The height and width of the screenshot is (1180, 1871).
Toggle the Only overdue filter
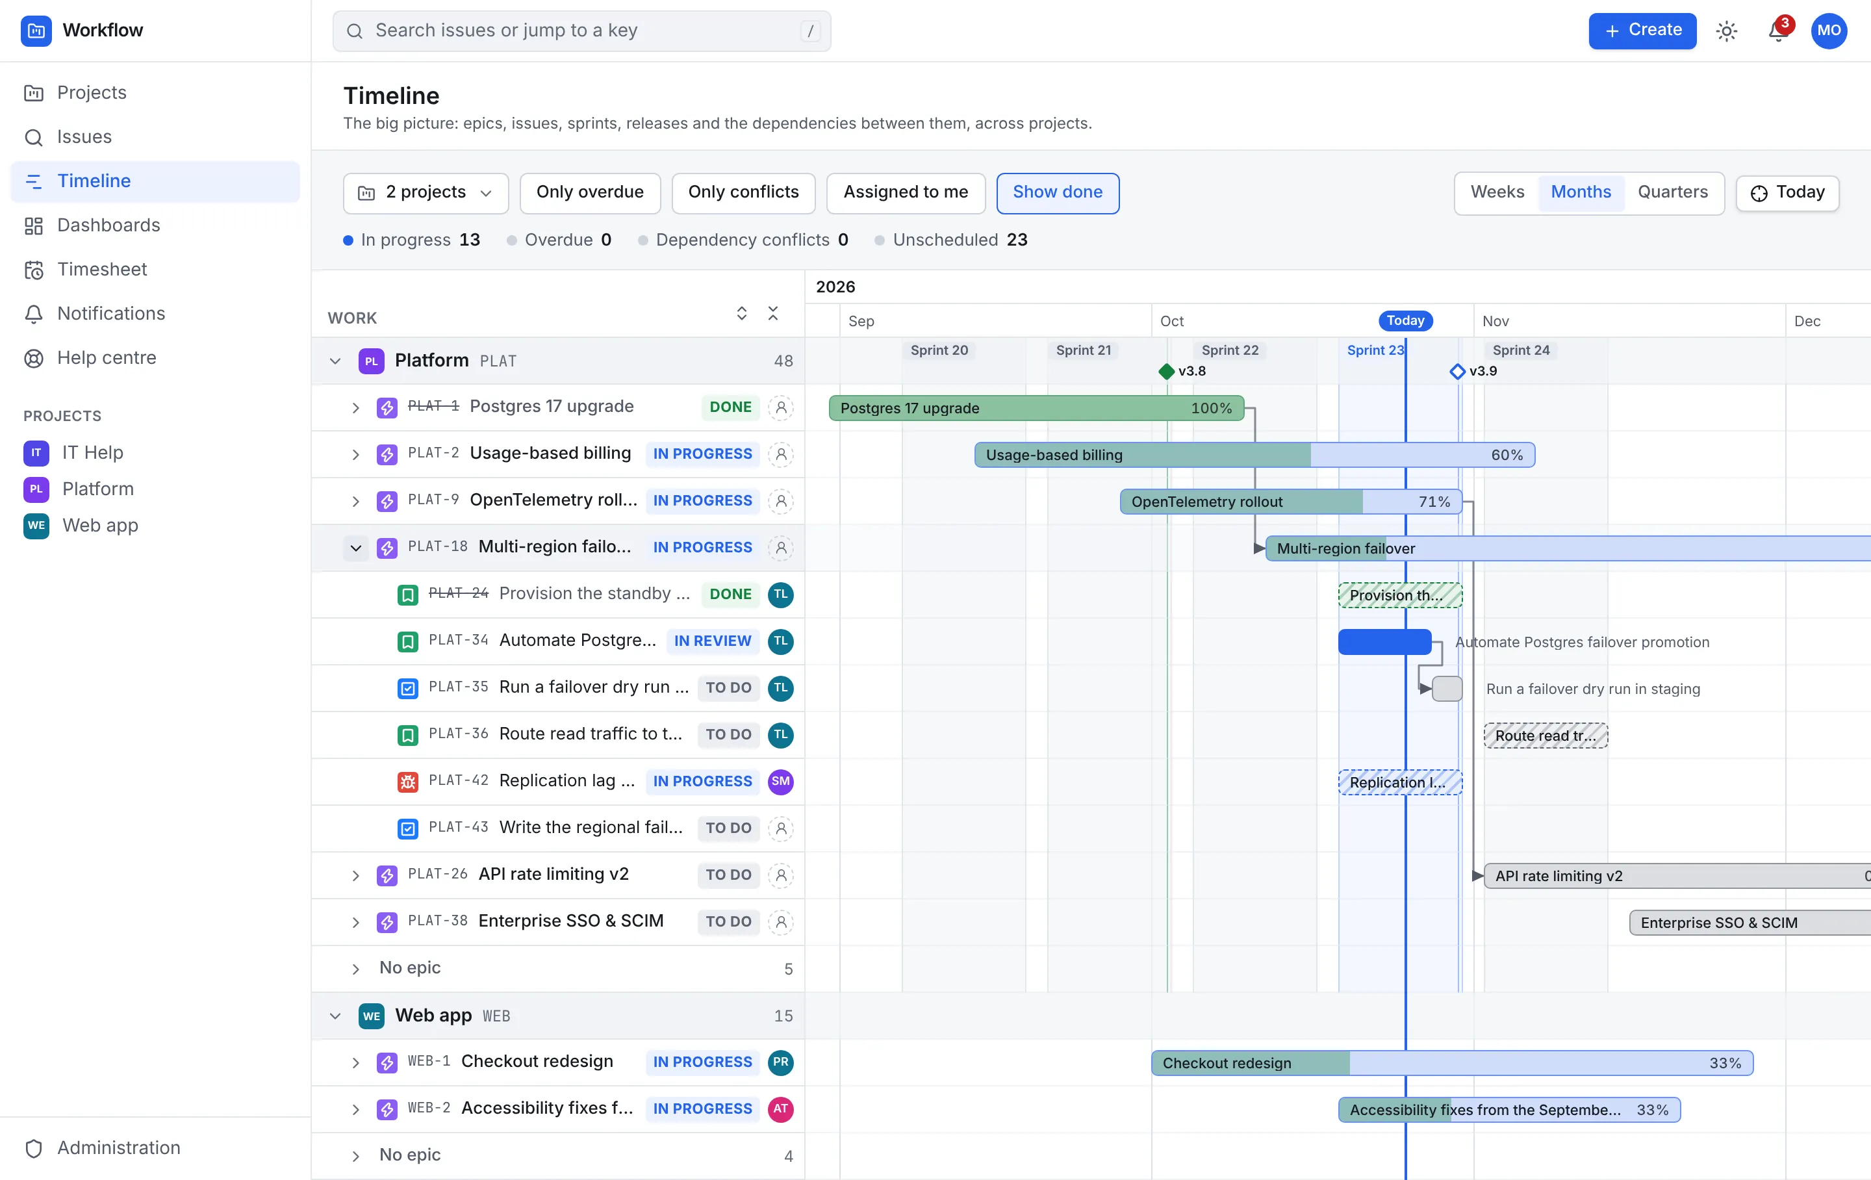pyautogui.click(x=590, y=193)
